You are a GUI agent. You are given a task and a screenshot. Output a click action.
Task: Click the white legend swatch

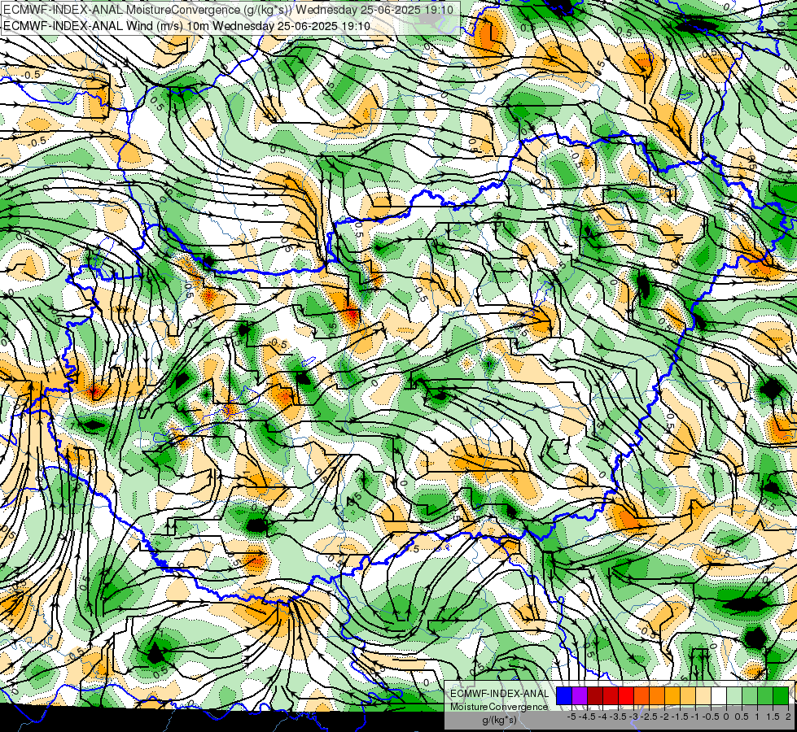point(719,696)
